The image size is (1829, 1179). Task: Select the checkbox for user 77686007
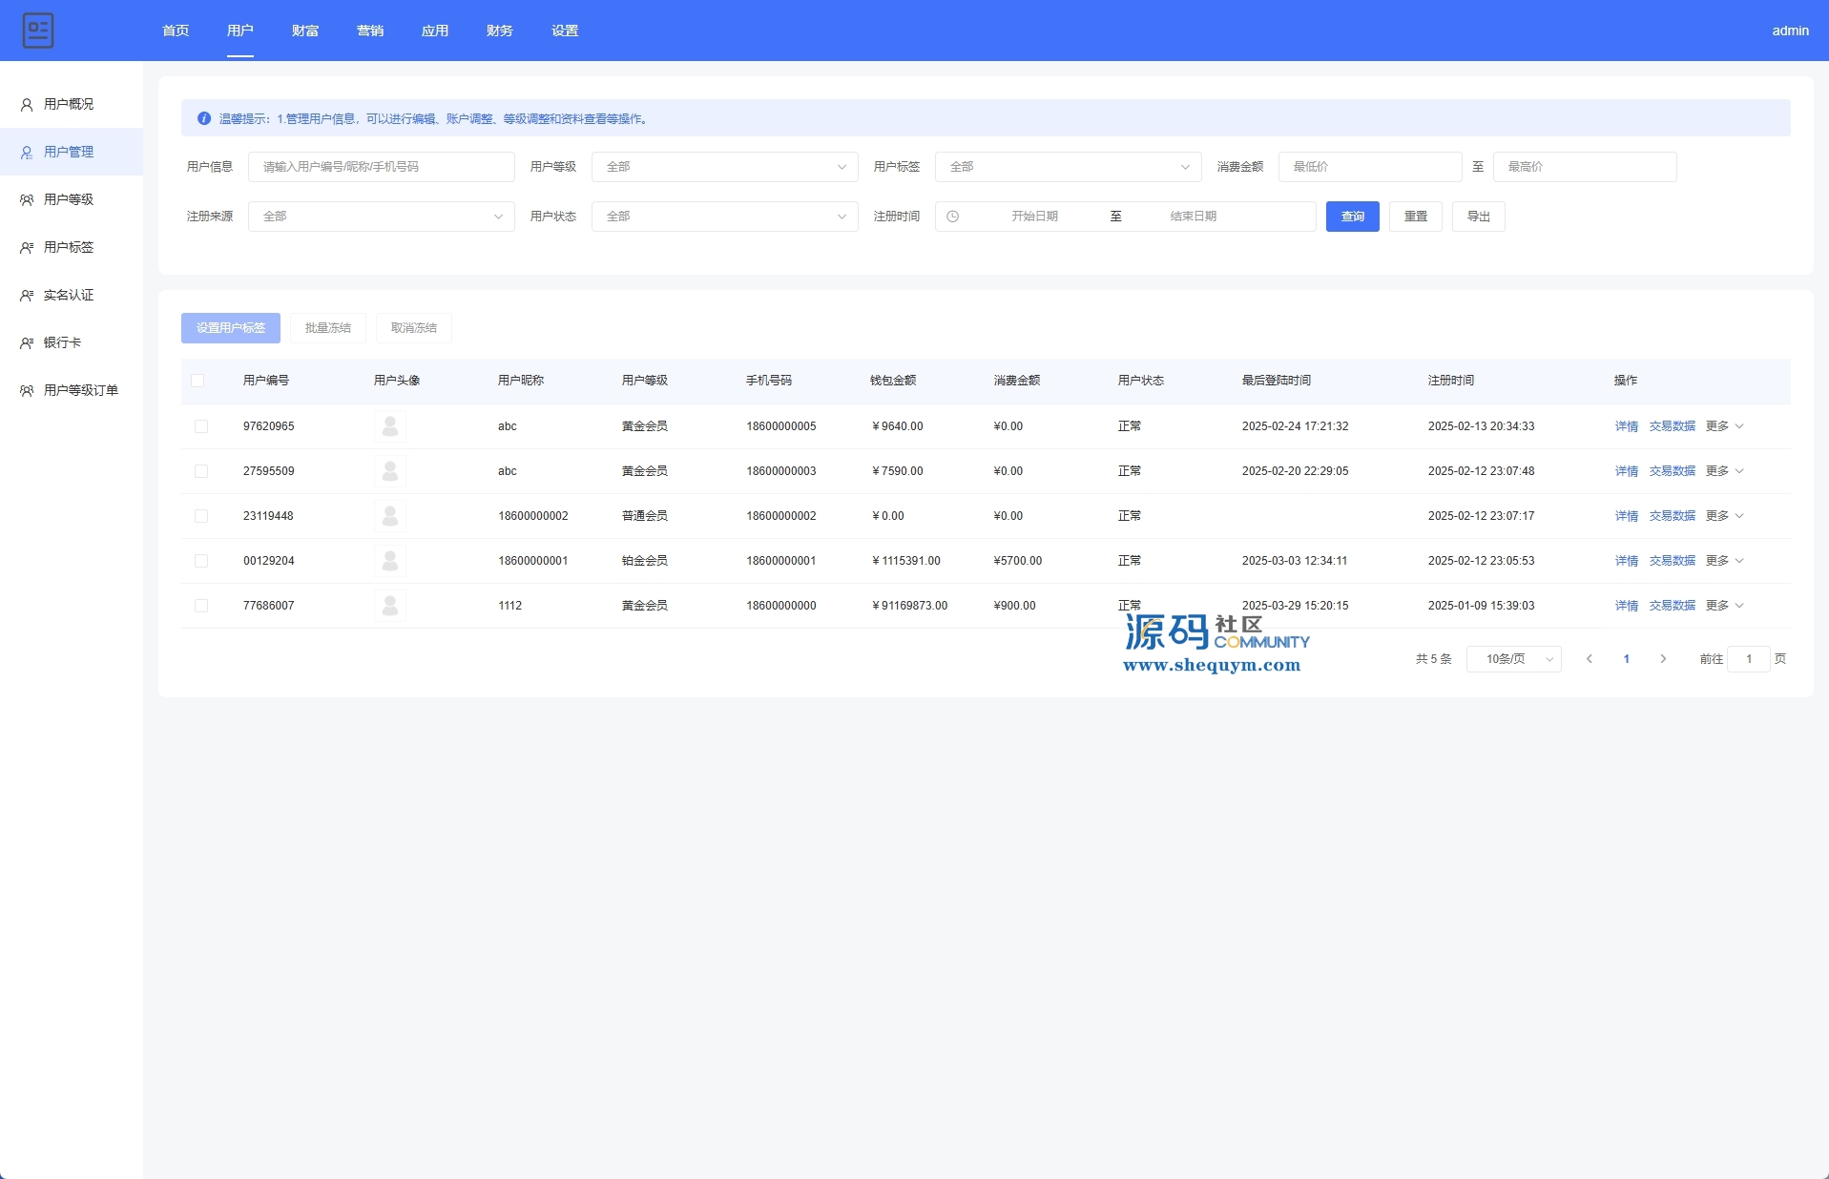pos(201,606)
